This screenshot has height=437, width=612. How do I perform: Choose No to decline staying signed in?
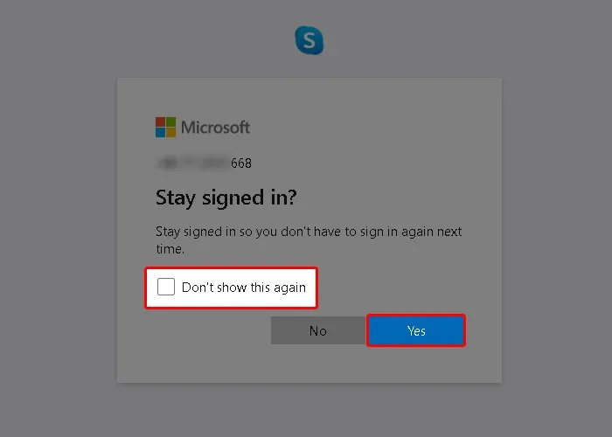pyautogui.click(x=317, y=330)
